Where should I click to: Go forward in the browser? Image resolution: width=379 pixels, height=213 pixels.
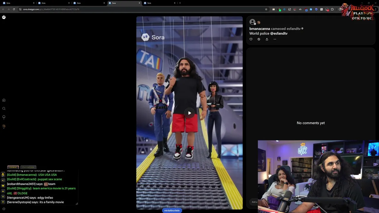click(8, 9)
